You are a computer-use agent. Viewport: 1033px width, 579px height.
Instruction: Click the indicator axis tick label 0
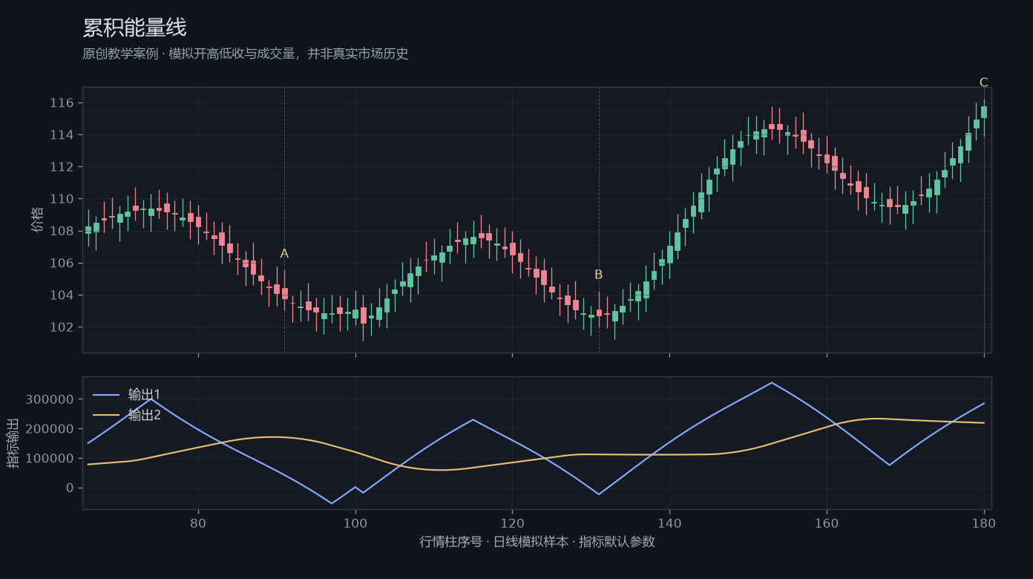point(69,488)
